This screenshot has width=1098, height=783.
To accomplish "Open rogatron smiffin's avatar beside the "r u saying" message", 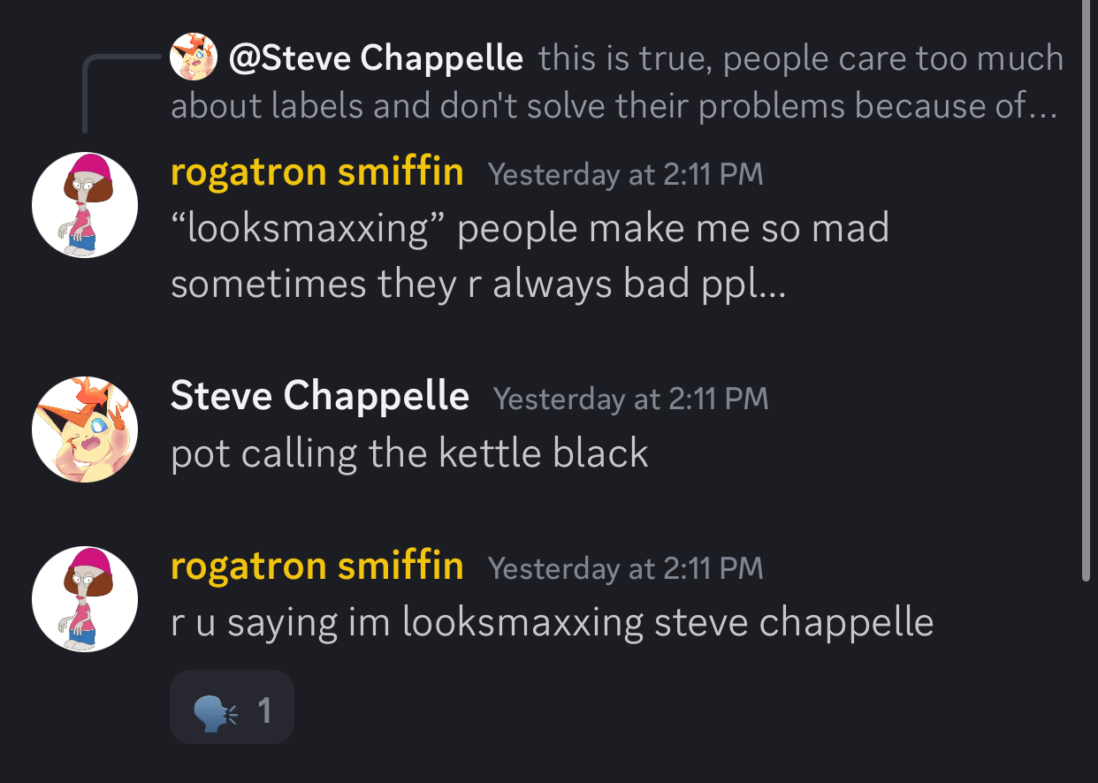I will click(85, 599).
